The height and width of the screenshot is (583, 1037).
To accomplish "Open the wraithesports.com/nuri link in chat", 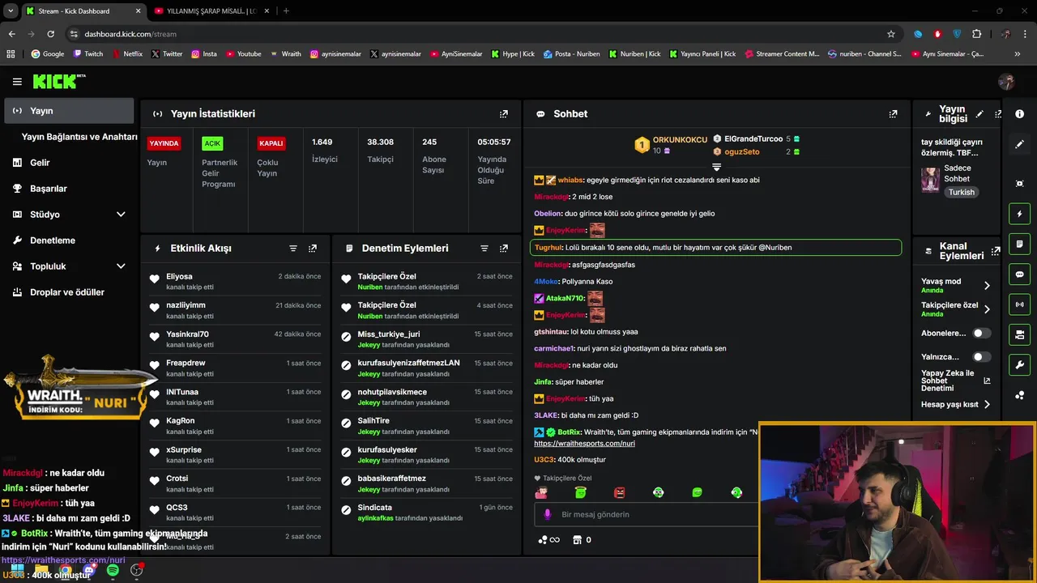I will [584, 444].
